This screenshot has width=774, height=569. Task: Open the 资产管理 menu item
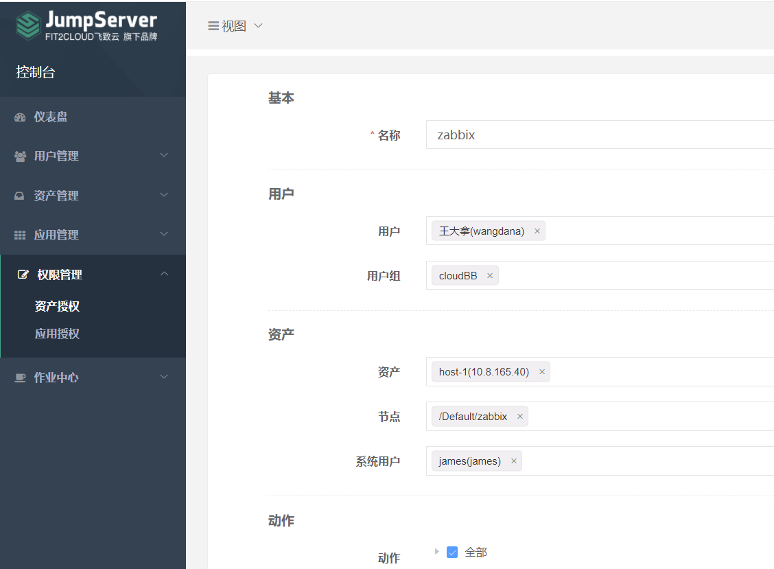(x=93, y=196)
